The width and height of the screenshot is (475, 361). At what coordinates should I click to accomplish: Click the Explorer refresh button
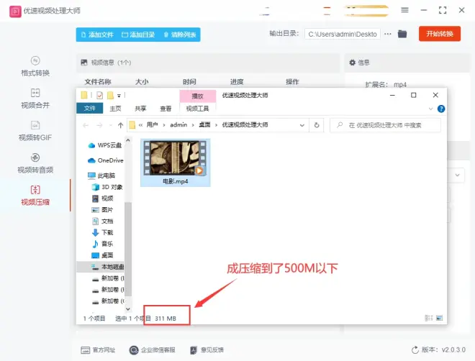[x=317, y=125]
